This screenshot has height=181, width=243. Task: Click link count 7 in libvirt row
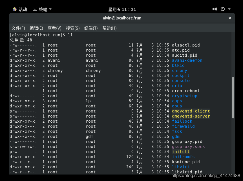[44, 167]
